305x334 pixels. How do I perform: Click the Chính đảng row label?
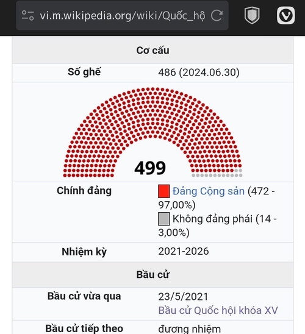pyautogui.click(x=84, y=191)
